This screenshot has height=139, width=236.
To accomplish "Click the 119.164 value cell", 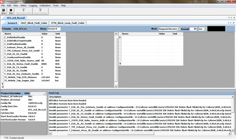I will tap(48, 77).
